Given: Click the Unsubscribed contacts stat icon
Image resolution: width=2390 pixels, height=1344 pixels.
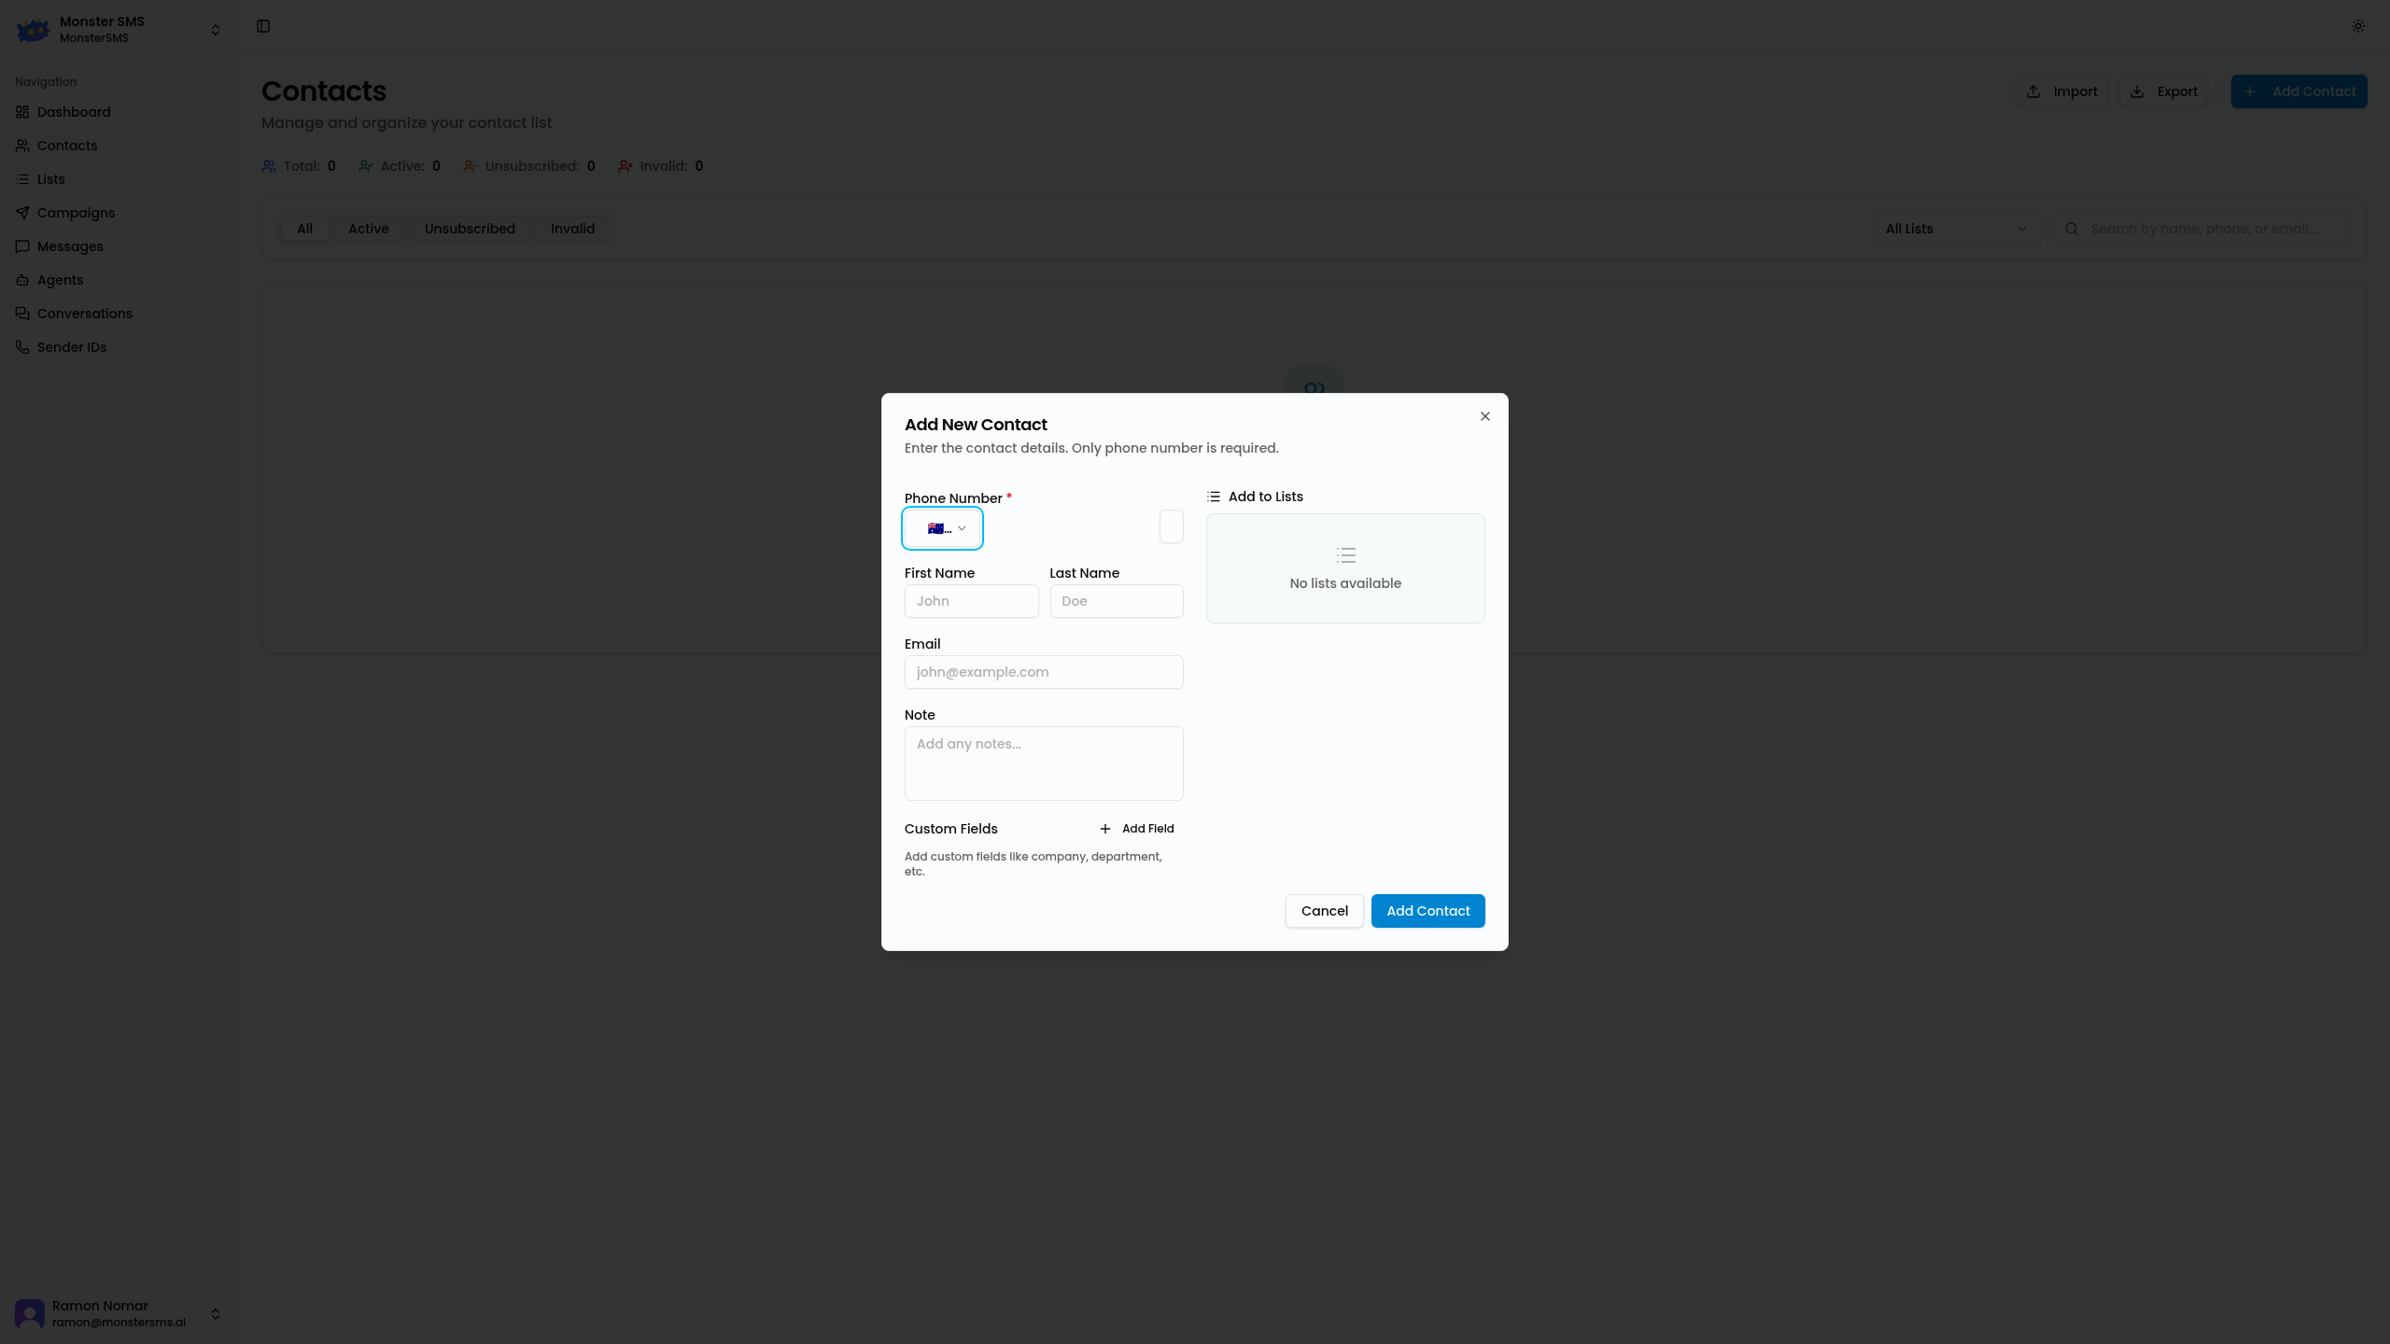Looking at the screenshot, I should pos(471,166).
